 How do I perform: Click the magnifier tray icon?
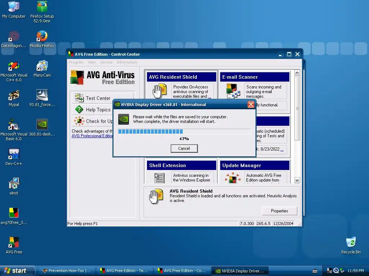tap(336, 271)
